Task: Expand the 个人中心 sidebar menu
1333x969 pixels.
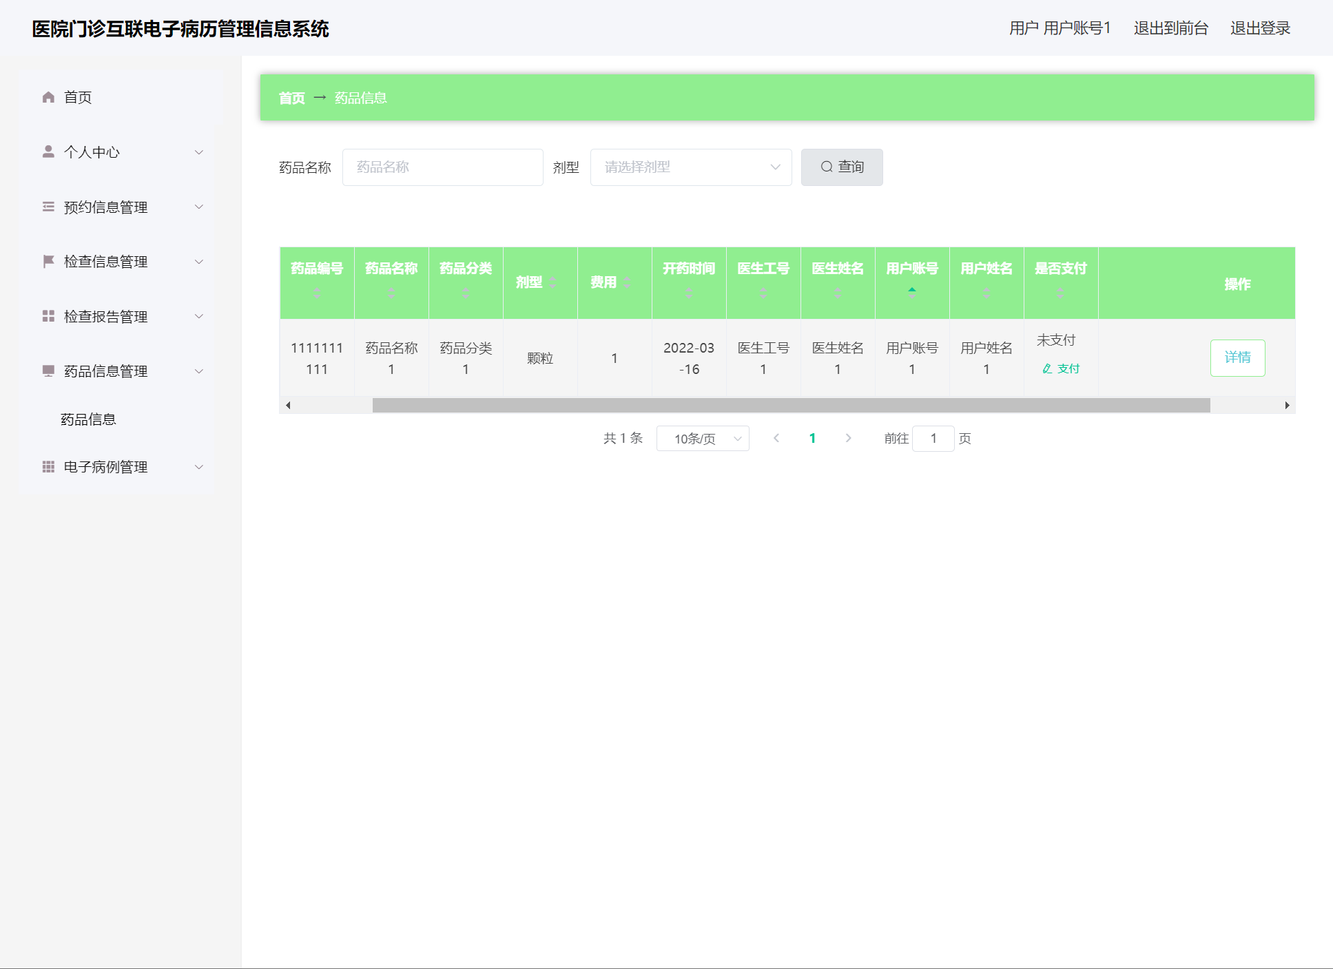Action: point(121,152)
